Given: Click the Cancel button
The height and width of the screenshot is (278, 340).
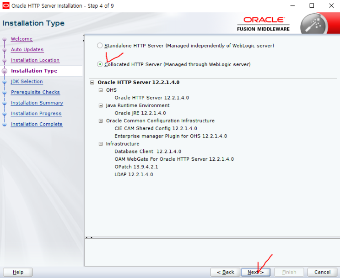Looking at the screenshot, I should tap(323, 272).
